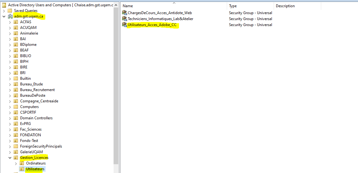Expand the Bureau_Etude node
The image size is (358, 173).
(10, 84)
